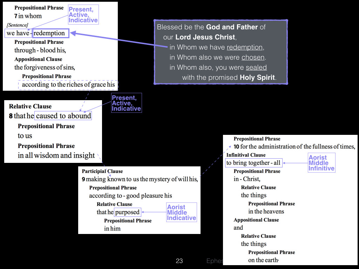Click the "Aorist Middle Infinitive" label
The image size is (359, 269).
(321, 163)
